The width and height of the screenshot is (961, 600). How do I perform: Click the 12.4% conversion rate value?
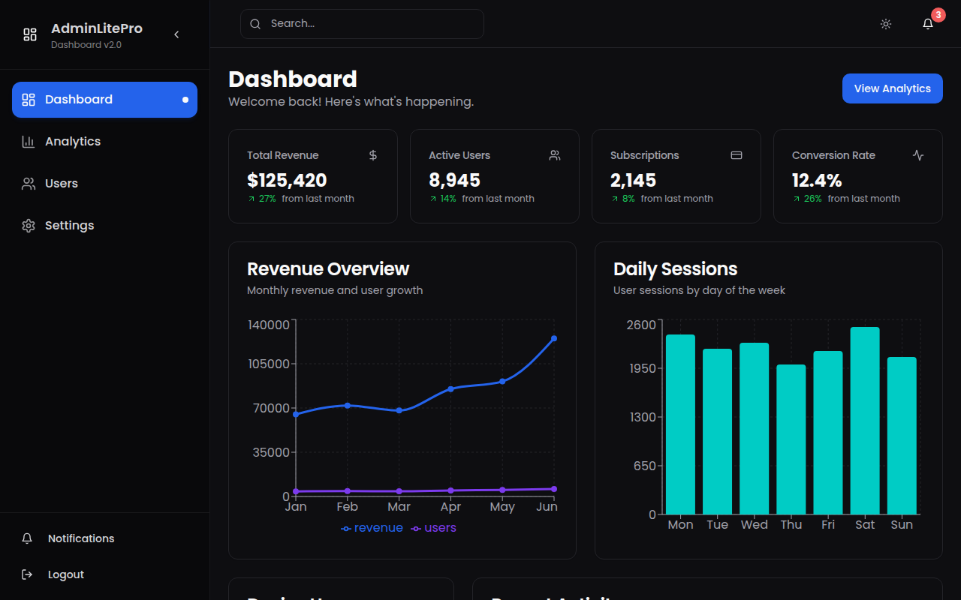[x=817, y=180]
